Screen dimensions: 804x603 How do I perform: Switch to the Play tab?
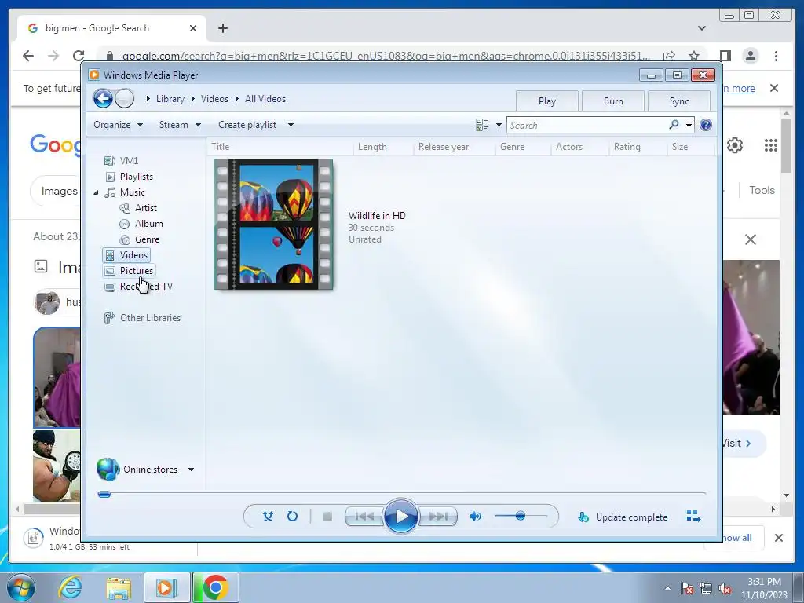[547, 101]
